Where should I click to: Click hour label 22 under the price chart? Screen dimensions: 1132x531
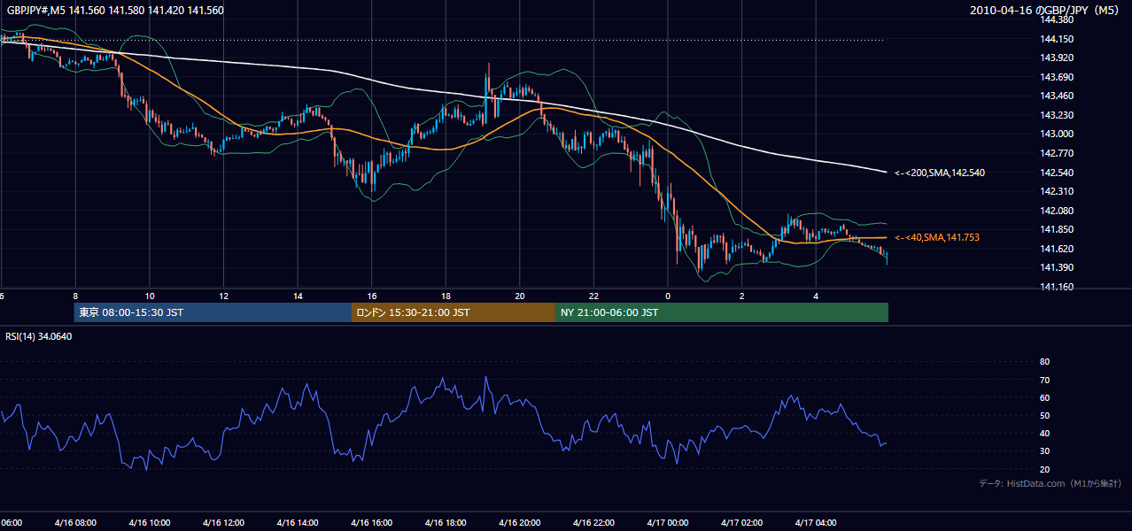click(593, 296)
